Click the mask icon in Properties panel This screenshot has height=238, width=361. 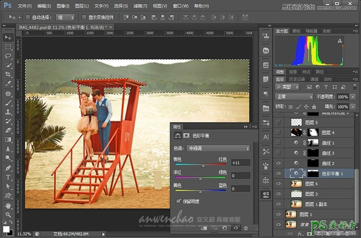(186, 136)
